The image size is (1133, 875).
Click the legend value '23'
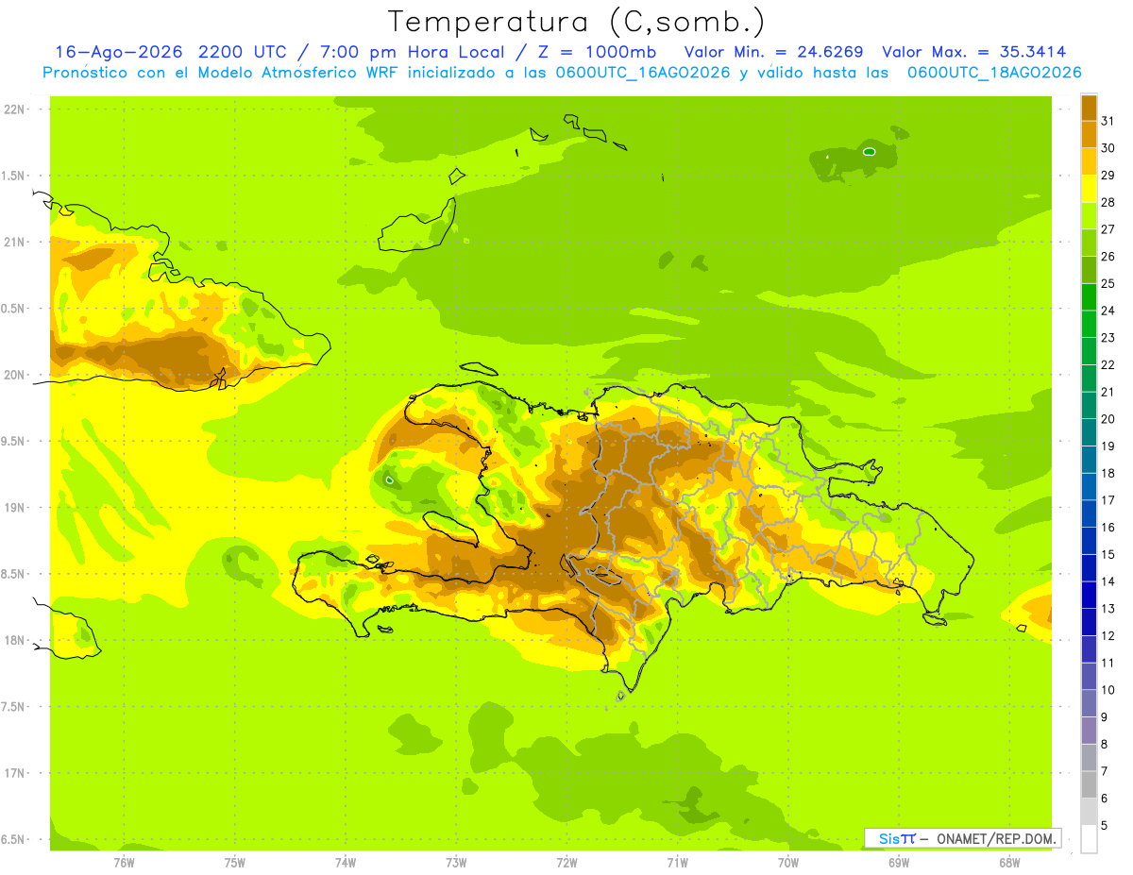[x=1108, y=338]
